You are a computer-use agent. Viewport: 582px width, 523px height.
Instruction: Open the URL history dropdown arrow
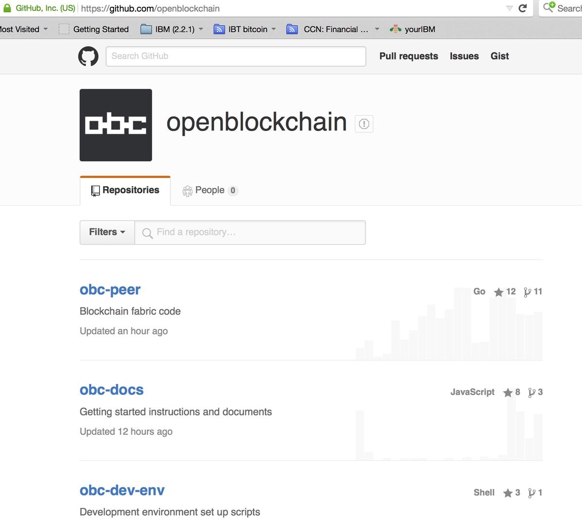point(509,8)
